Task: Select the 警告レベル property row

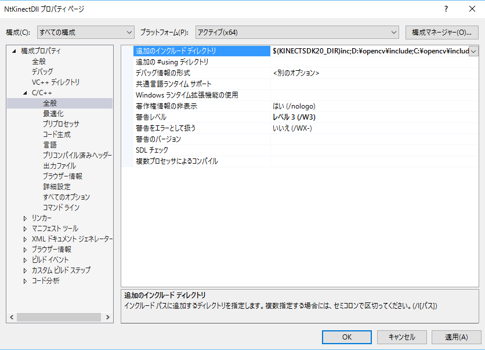Action: point(151,117)
